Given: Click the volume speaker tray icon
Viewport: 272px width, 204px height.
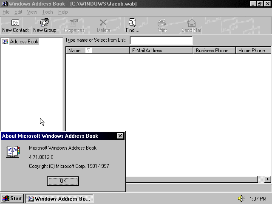Looking at the screenshot, I should pos(241,198).
